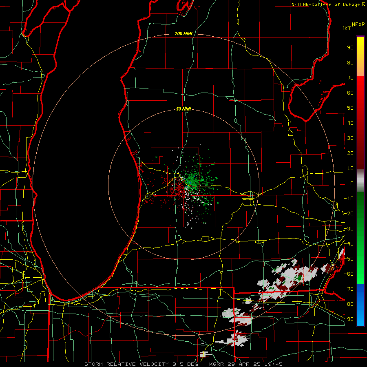Image resolution: width=367 pixels, height=367 pixels.
Task: Click the gray zero-velocity band of the color bar
Action: coord(360,181)
